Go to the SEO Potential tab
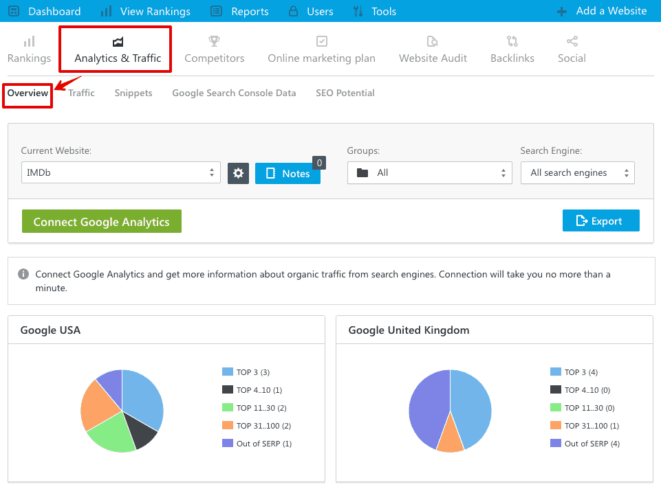Image resolution: width=661 pixels, height=489 pixels. pos(345,93)
